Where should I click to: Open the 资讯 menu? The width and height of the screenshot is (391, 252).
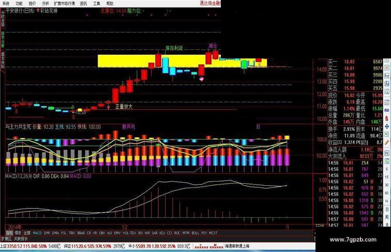83,4
